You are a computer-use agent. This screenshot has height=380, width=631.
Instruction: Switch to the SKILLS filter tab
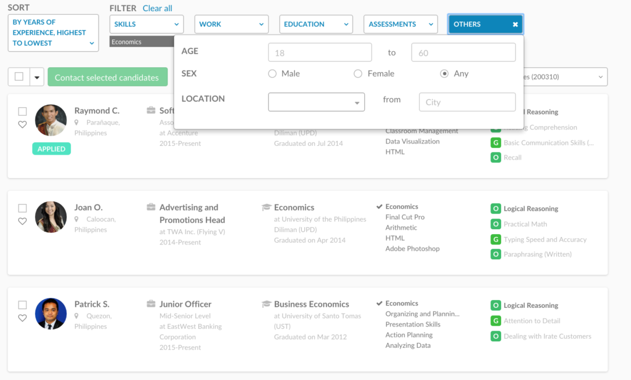[146, 24]
